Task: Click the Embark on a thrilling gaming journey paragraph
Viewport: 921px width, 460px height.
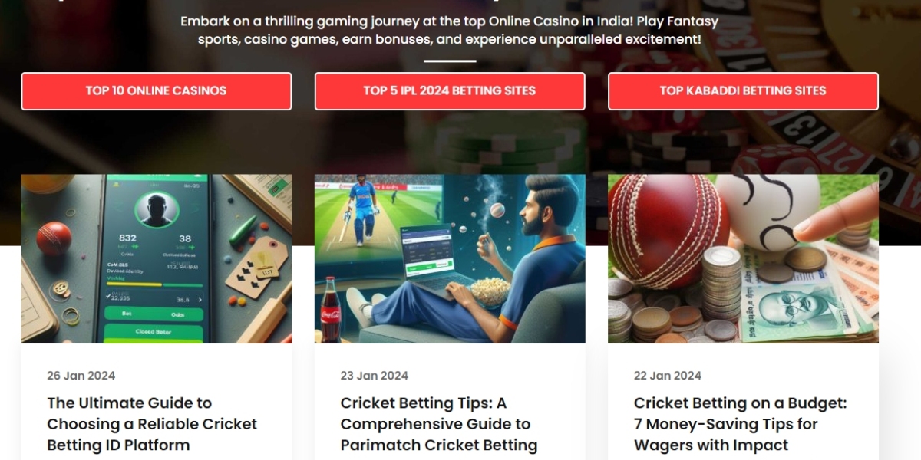Action: tap(450, 30)
